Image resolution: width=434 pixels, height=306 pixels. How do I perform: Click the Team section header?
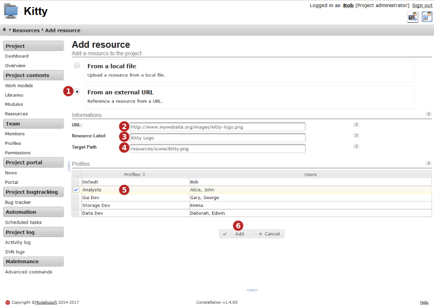tap(34, 124)
